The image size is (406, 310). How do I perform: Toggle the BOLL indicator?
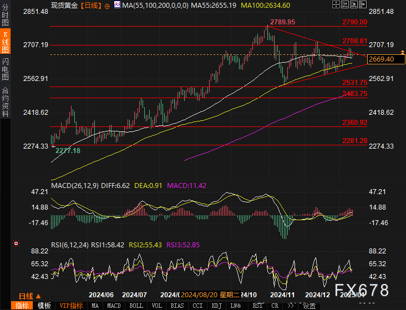tap(136, 306)
